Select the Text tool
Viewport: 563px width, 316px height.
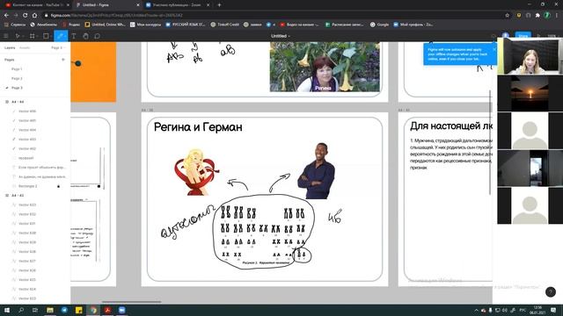74,36
